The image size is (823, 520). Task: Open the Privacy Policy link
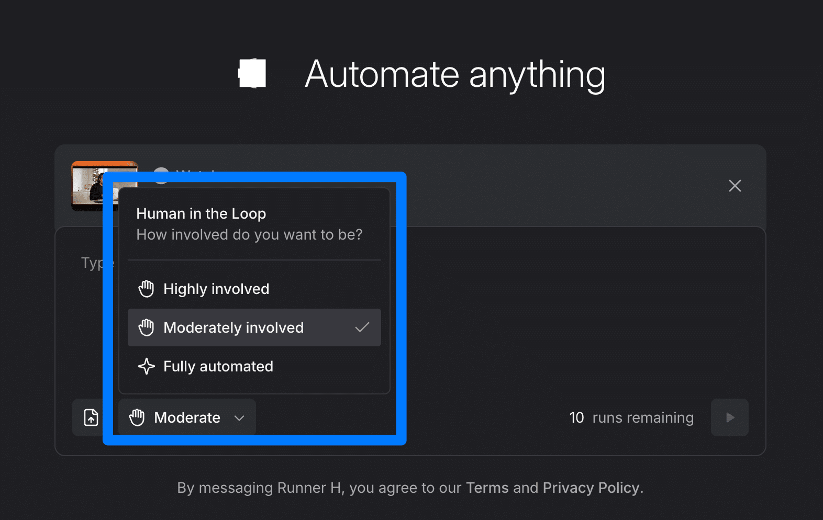pos(591,488)
